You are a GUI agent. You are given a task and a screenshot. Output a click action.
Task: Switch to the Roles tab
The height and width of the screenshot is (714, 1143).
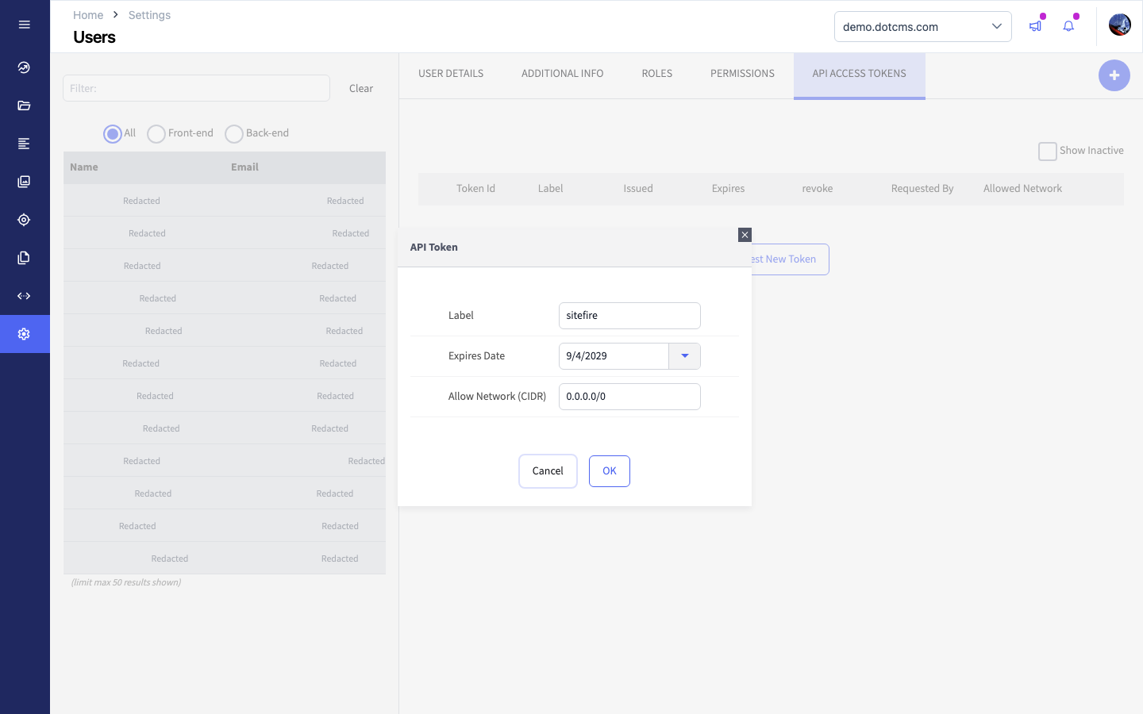coord(657,74)
